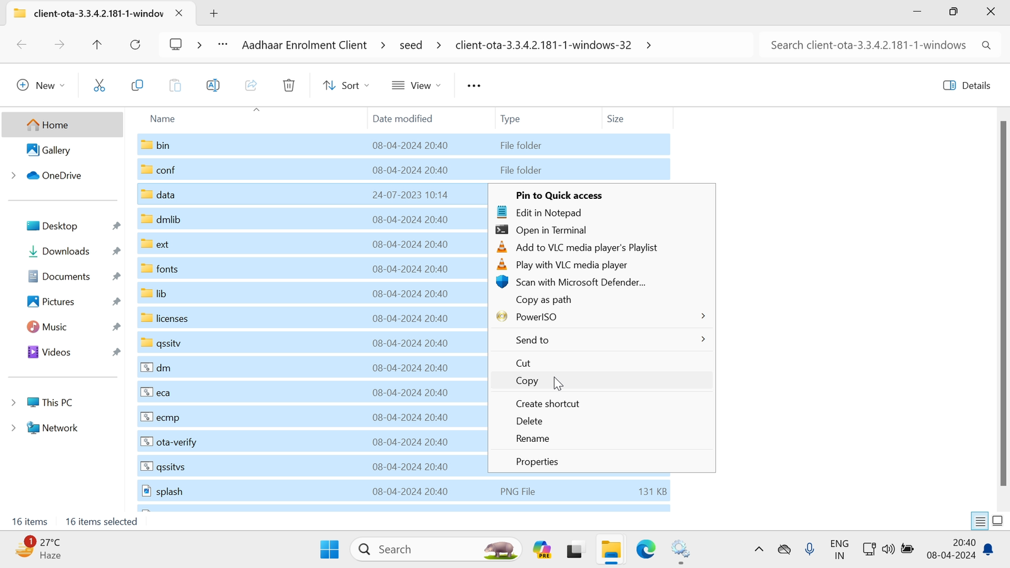
Task: Open Home in navigation pane
Action: tap(62, 125)
